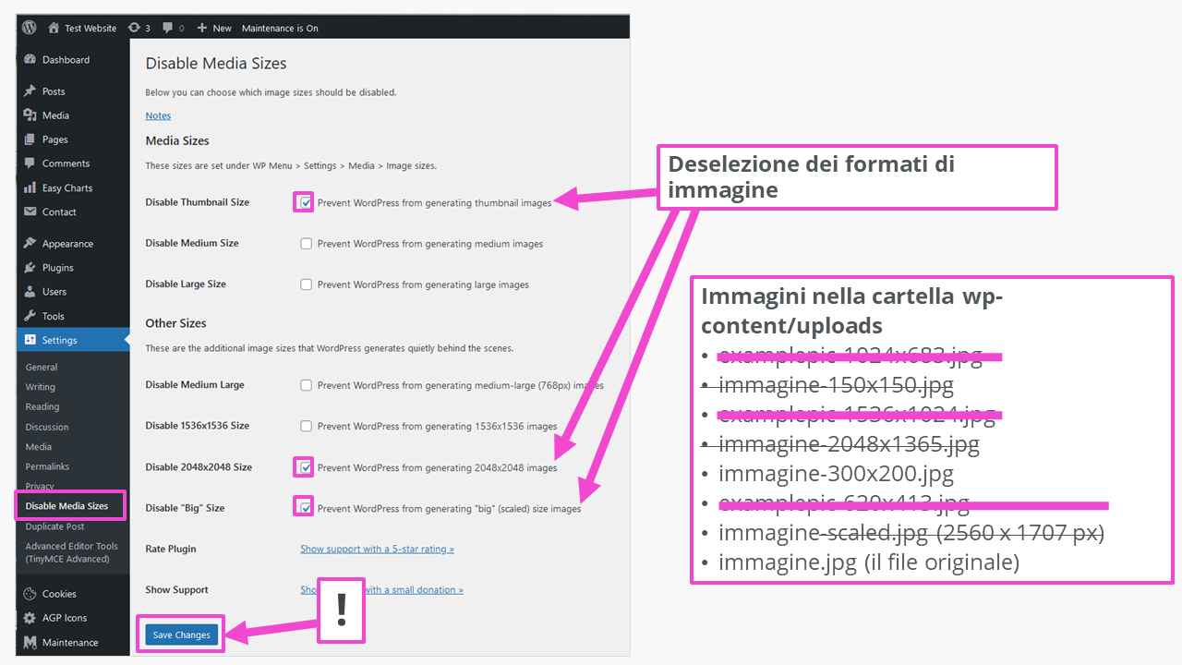The width and height of the screenshot is (1182, 665).
Task: Click the Users person icon
Action: [x=30, y=292]
